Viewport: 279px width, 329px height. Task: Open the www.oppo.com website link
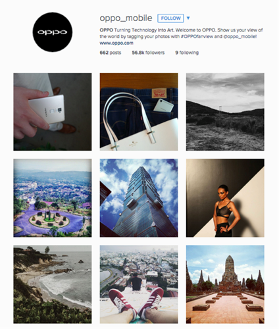pos(116,43)
